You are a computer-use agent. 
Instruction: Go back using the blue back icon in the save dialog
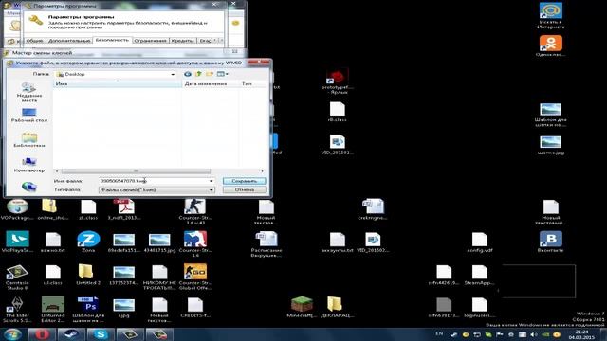tap(188, 74)
